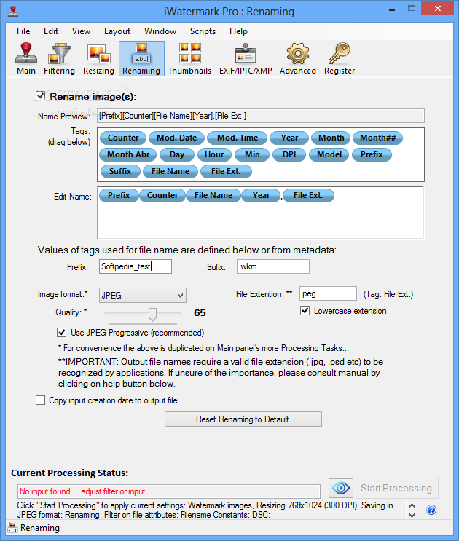Select the Min tag
Viewport: 459px width, 541px height.
click(x=252, y=154)
